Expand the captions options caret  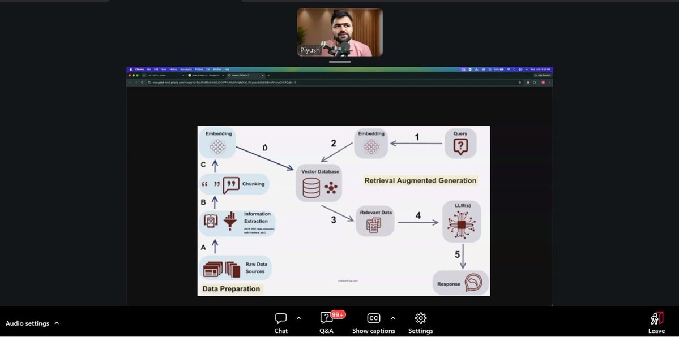[x=393, y=318]
